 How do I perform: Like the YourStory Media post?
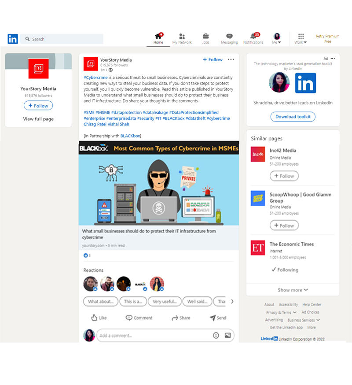[x=99, y=318]
